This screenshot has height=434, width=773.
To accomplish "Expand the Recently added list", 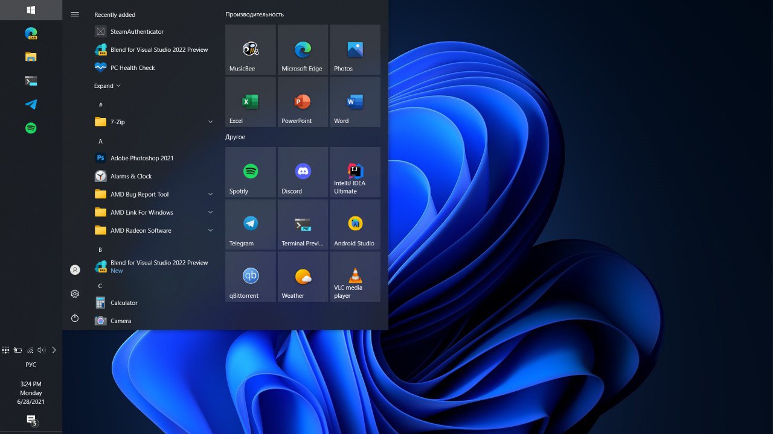I will 107,86.
